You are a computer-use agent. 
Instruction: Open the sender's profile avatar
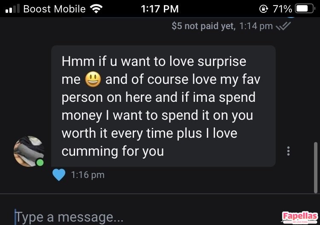(x=29, y=151)
